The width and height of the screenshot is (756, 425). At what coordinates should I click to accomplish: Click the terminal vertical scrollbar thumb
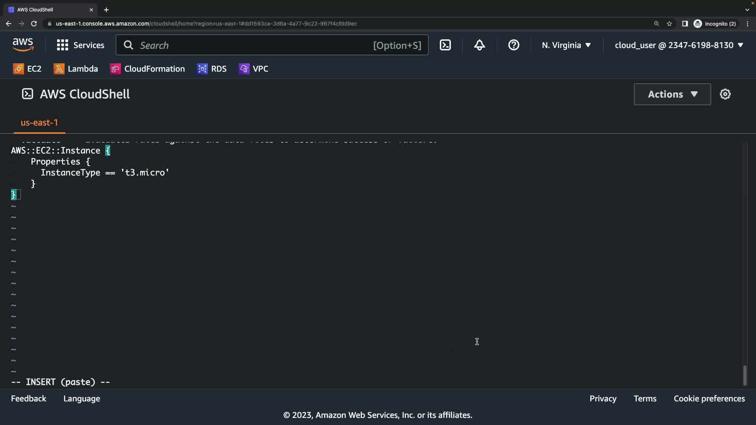coord(744,375)
